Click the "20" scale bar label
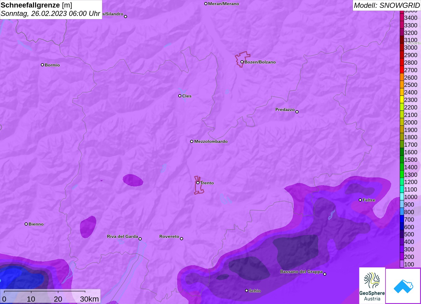Viewport: 421px width, 304px height. tap(58, 299)
